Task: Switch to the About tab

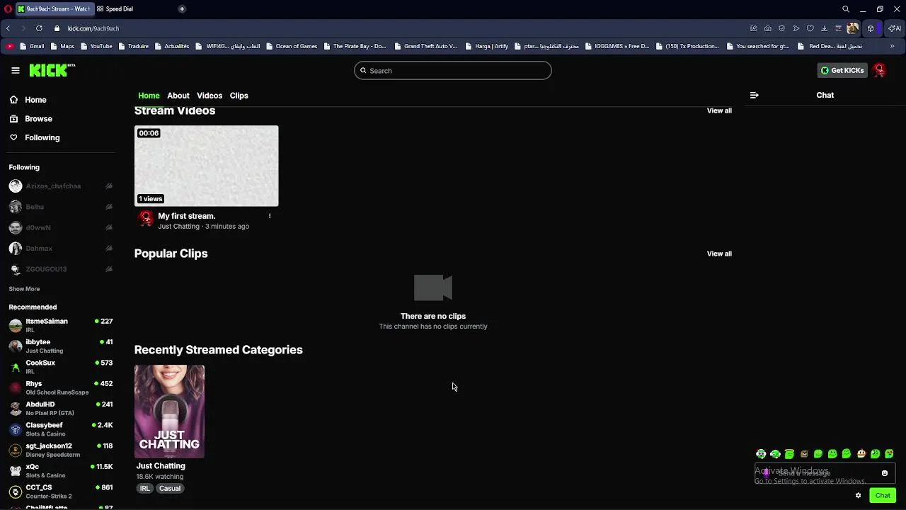Action: [x=178, y=96]
